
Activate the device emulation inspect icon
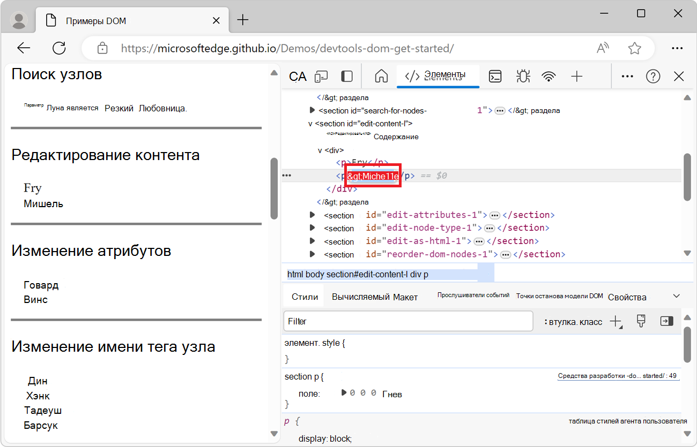coord(321,76)
